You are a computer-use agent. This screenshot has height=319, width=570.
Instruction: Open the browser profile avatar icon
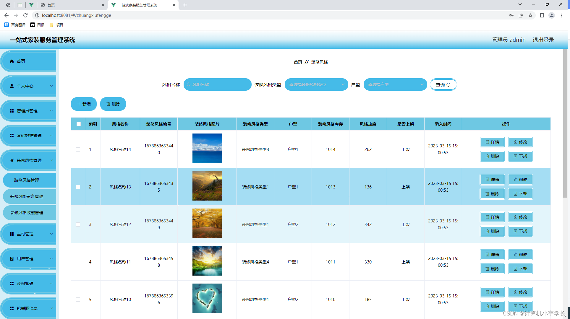point(551,15)
